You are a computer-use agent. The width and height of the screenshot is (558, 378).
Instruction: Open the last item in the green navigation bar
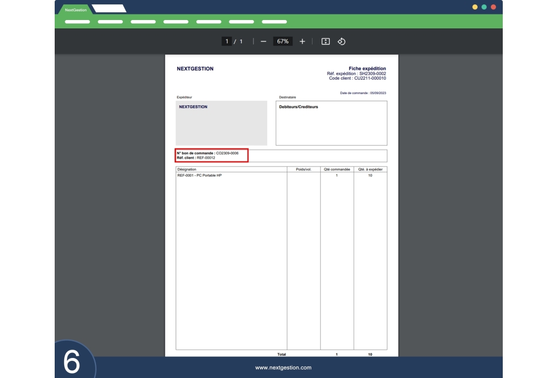273,22
